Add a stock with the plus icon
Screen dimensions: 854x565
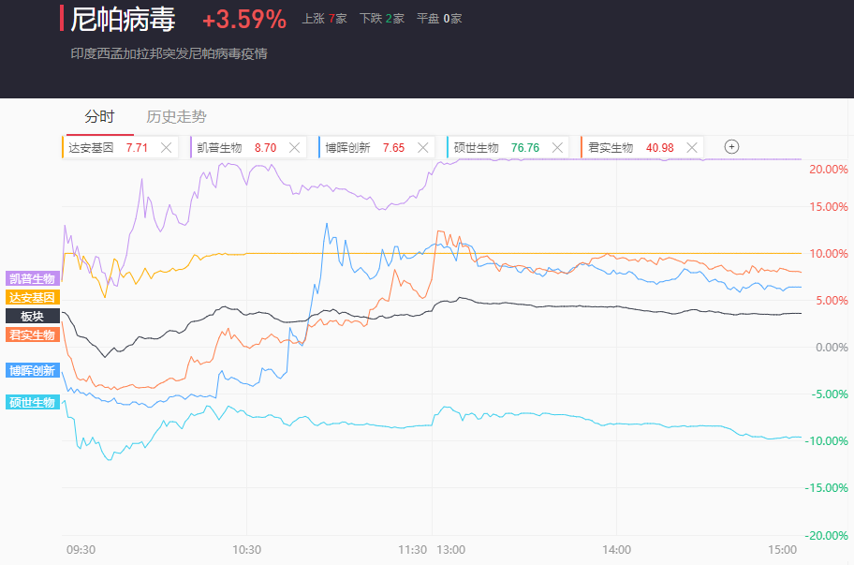732,146
